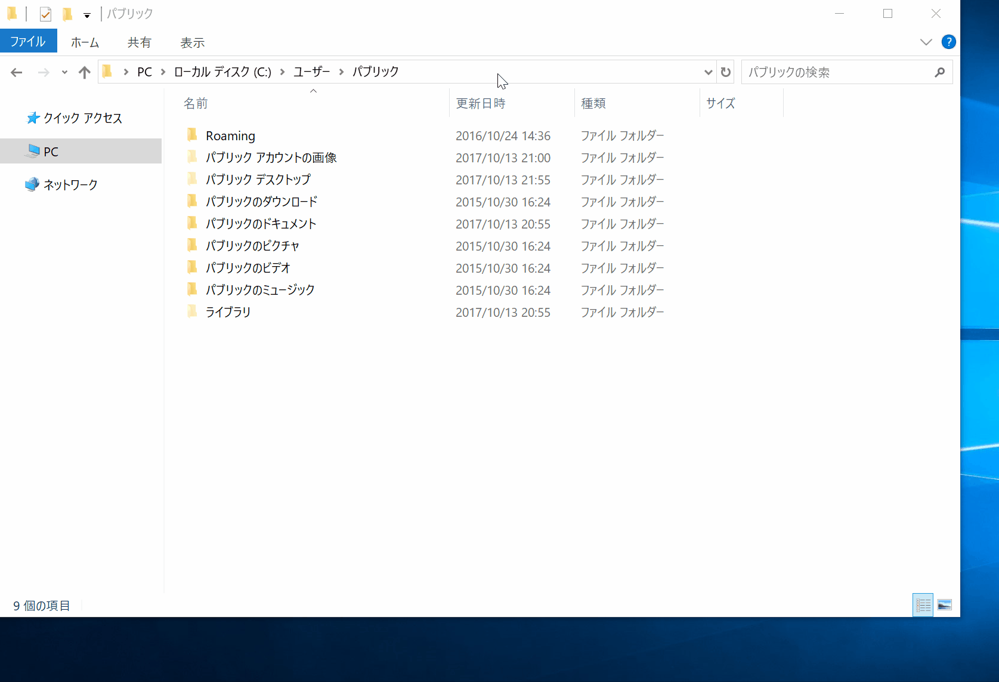Open recent locations chevron next to forward arrow
Screen dimensions: 999x682
pos(64,72)
